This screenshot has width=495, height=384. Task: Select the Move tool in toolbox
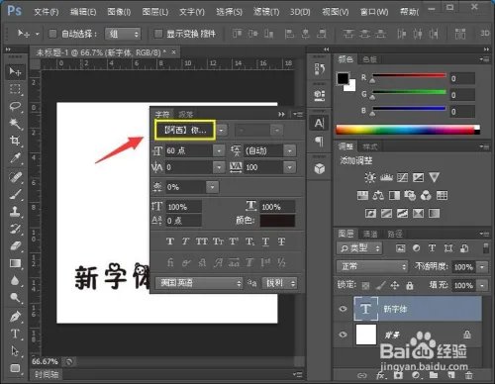(x=15, y=71)
